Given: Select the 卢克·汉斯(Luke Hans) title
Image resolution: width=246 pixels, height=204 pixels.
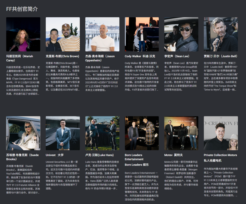Looking at the screenshot, I should [x=99, y=155].
